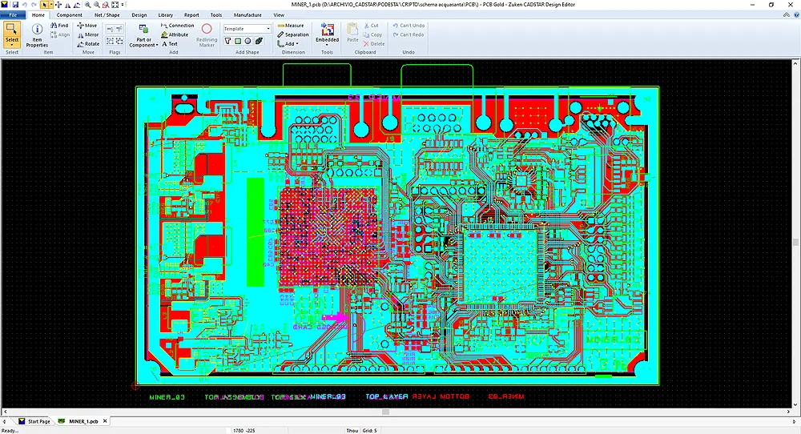
Task: Click the horizontal scrollbar thumb
Action: 386,412
